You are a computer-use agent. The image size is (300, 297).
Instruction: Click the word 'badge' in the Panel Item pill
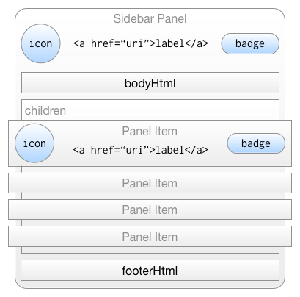click(256, 143)
